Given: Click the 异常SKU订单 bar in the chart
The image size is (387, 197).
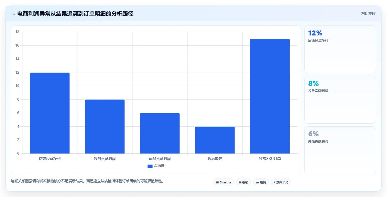Looking at the screenshot, I should pyautogui.click(x=270, y=96).
